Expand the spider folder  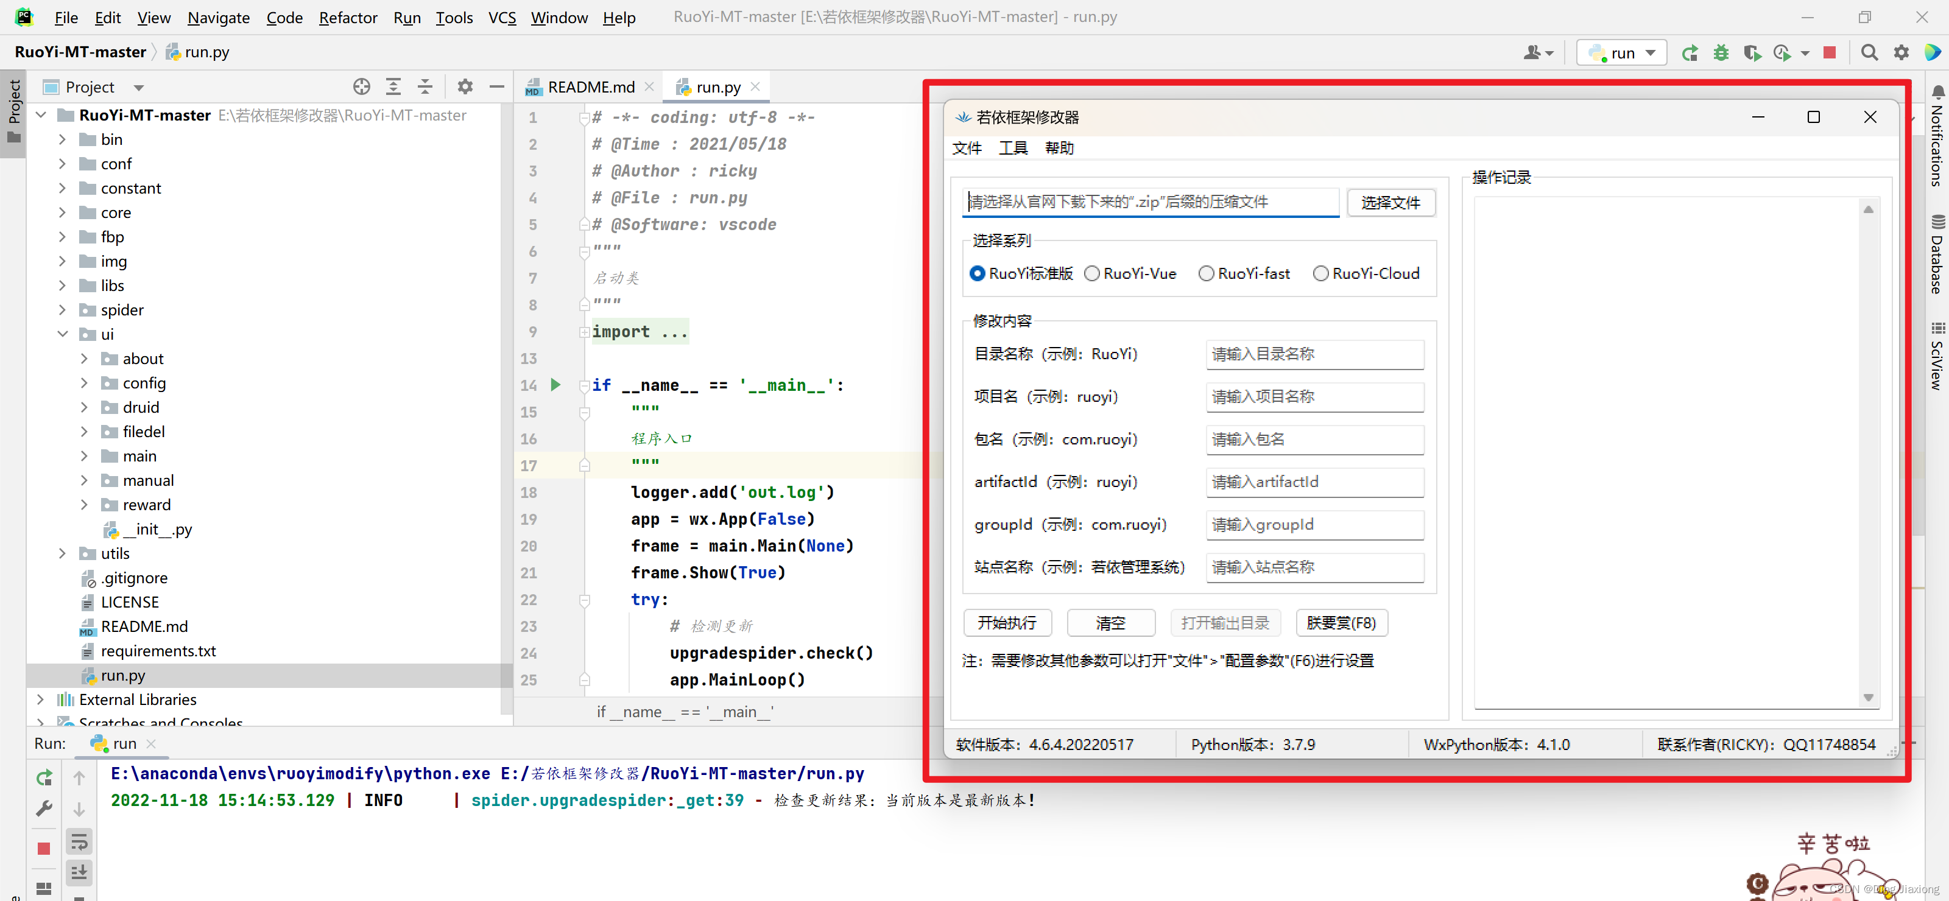pos(63,309)
